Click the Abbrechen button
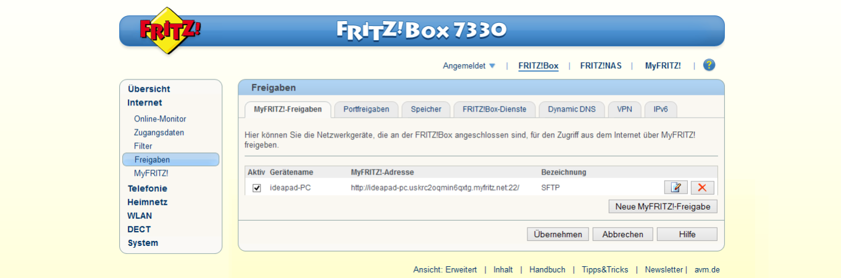This screenshot has height=278, width=841. (x=622, y=234)
